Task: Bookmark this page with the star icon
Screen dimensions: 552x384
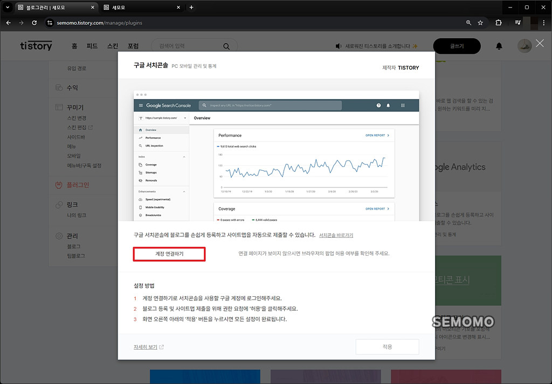Action: point(480,23)
